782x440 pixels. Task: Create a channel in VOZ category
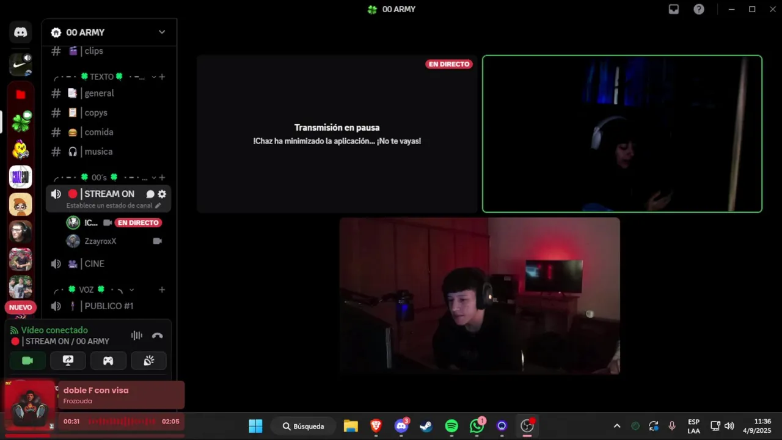tap(162, 290)
